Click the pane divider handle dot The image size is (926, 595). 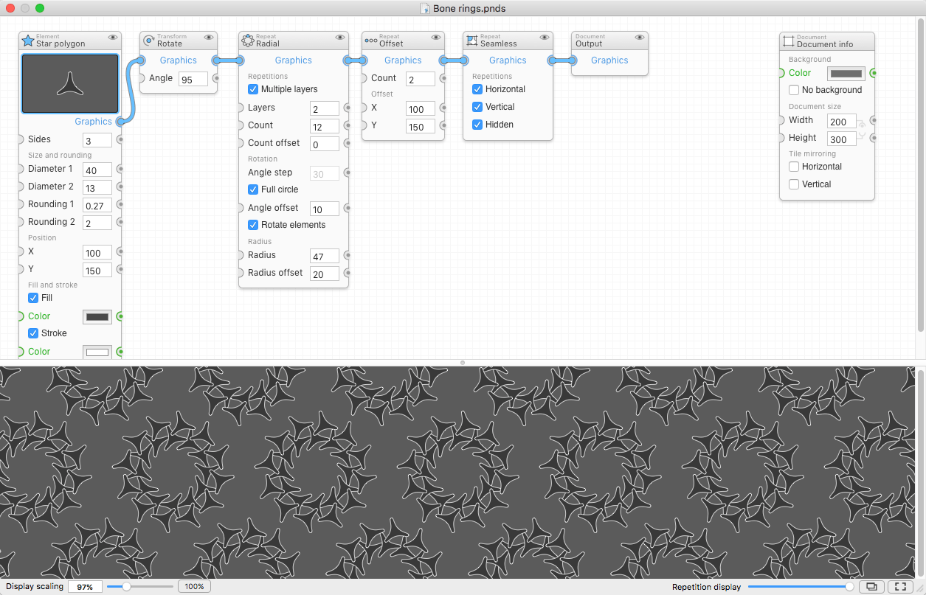click(x=463, y=363)
